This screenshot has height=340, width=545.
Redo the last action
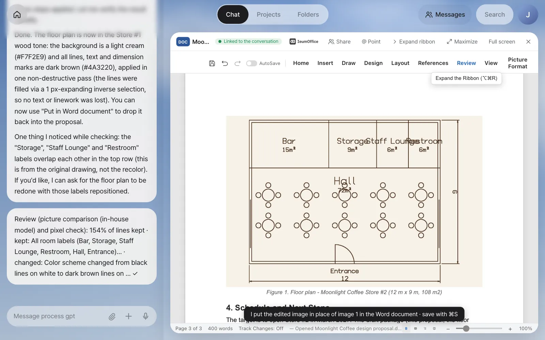pos(238,63)
